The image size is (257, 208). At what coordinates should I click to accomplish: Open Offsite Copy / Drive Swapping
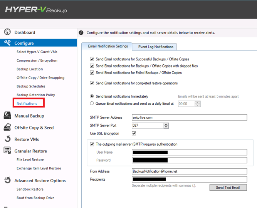(x=40, y=78)
